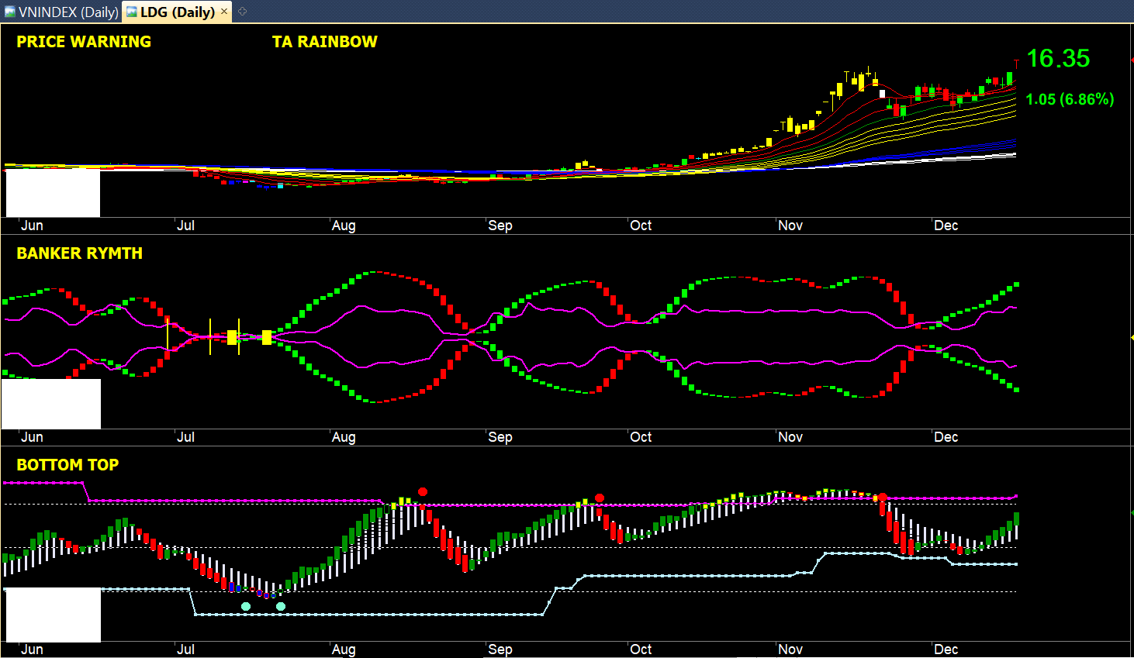This screenshot has width=1134, height=658.
Task: Click the add new chart tab icon
Action: click(x=242, y=12)
